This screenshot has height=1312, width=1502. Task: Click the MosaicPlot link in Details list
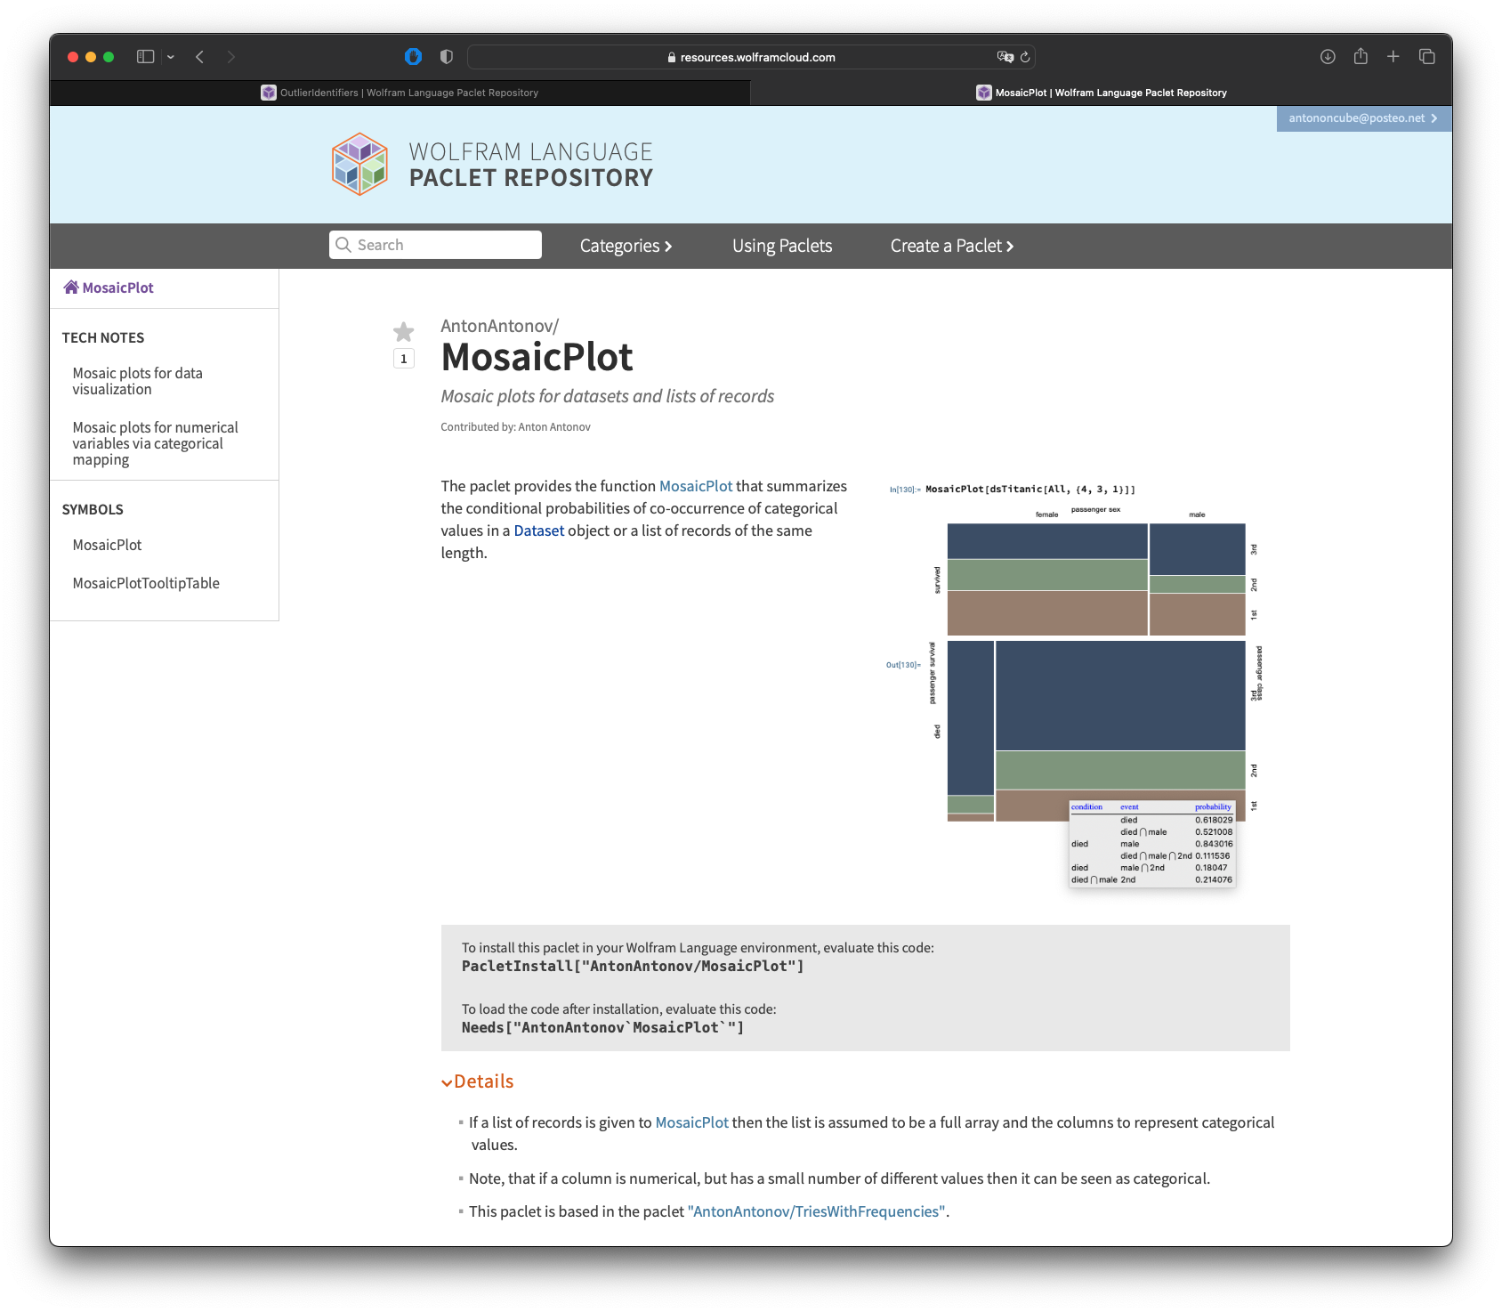(692, 1122)
